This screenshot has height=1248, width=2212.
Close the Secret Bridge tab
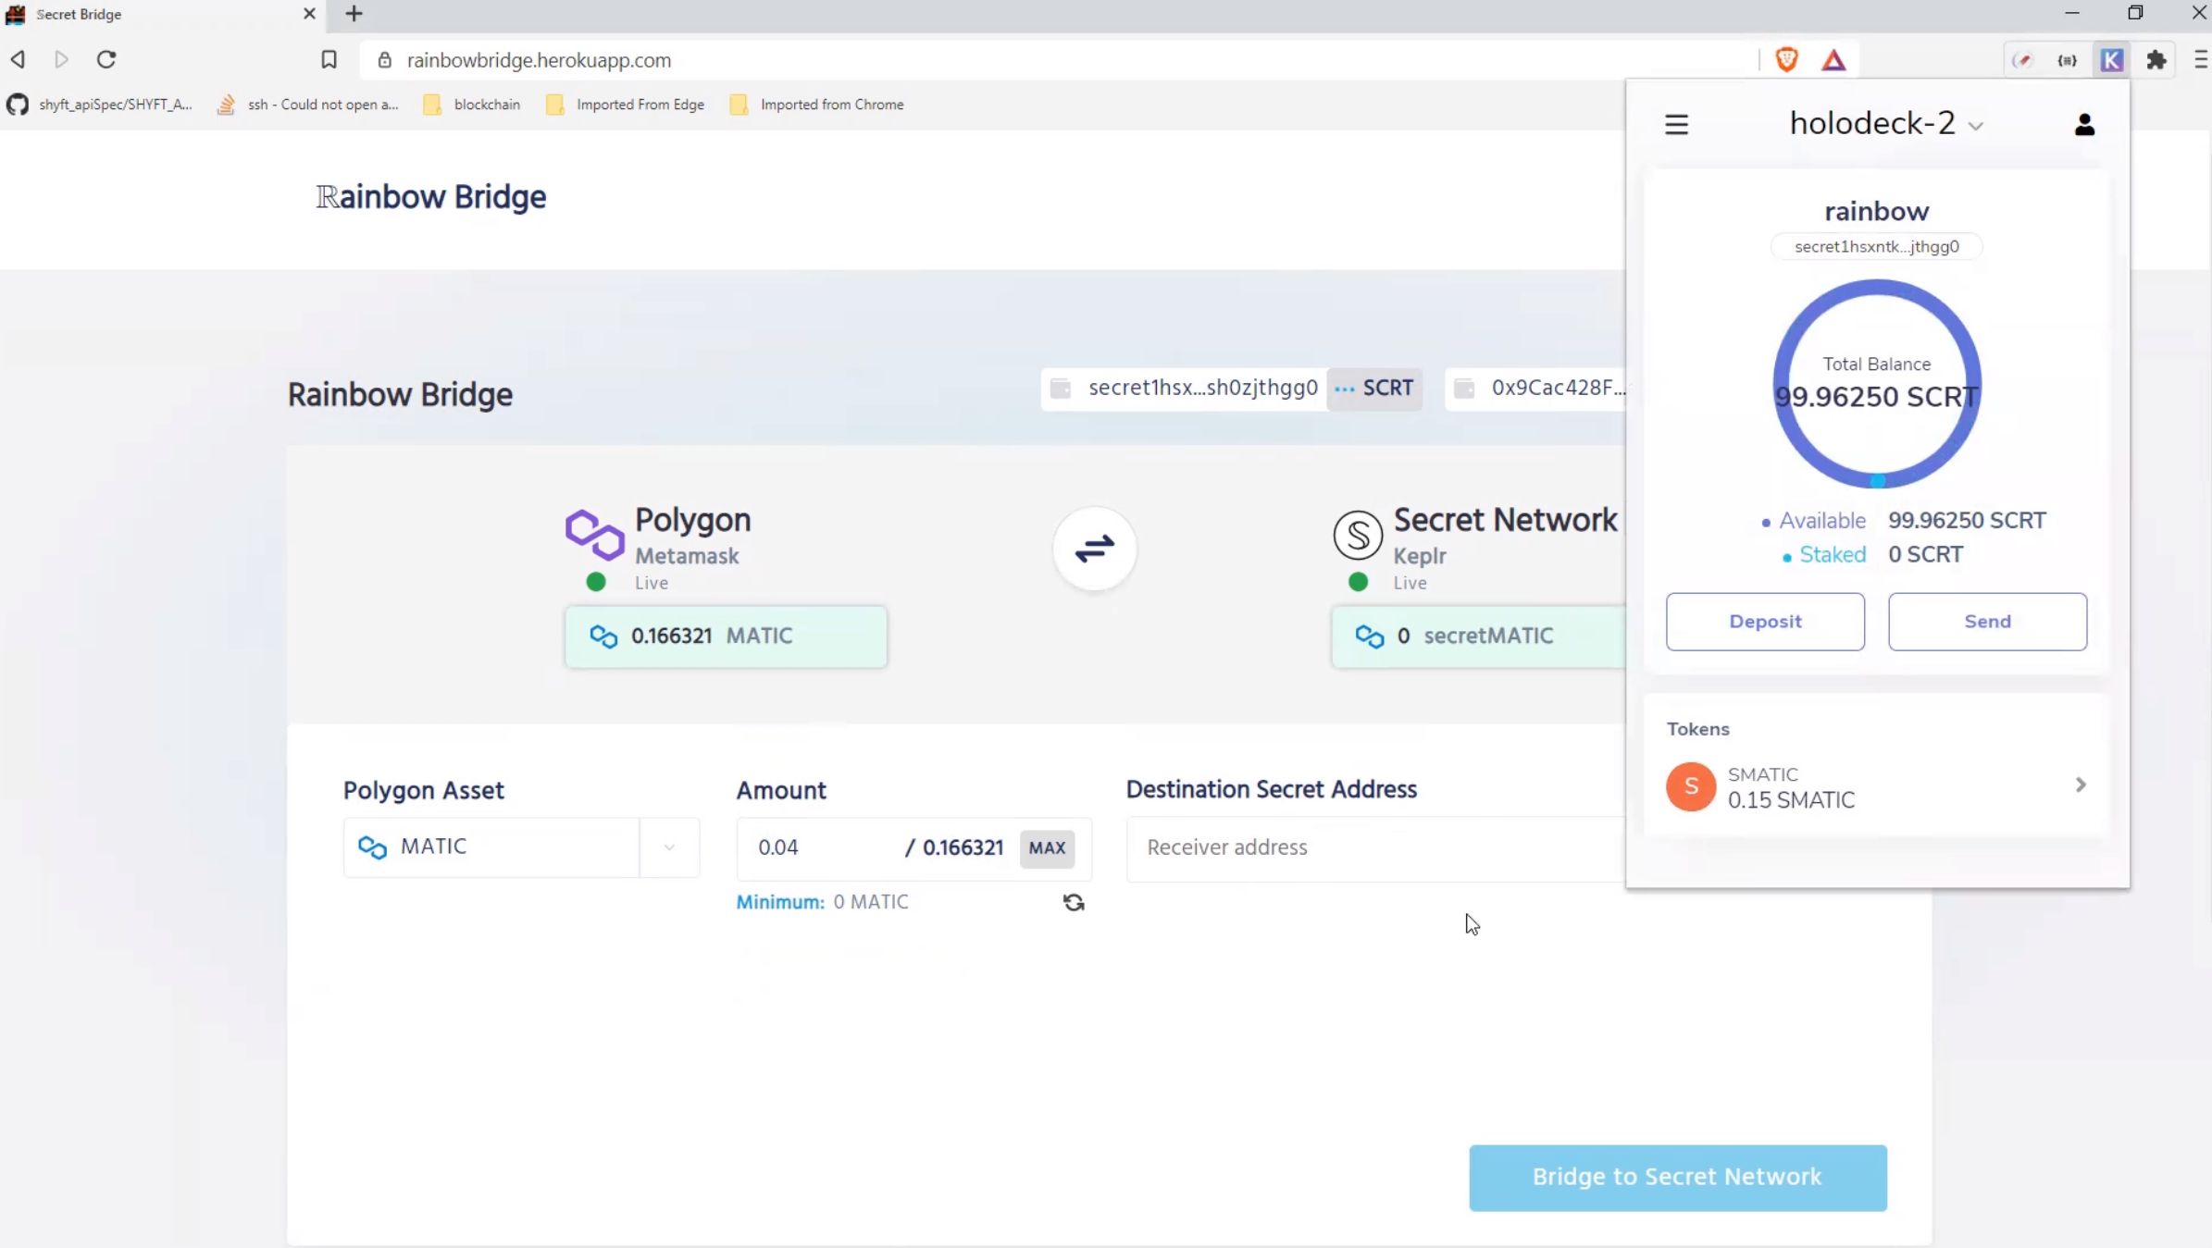point(309,14)
